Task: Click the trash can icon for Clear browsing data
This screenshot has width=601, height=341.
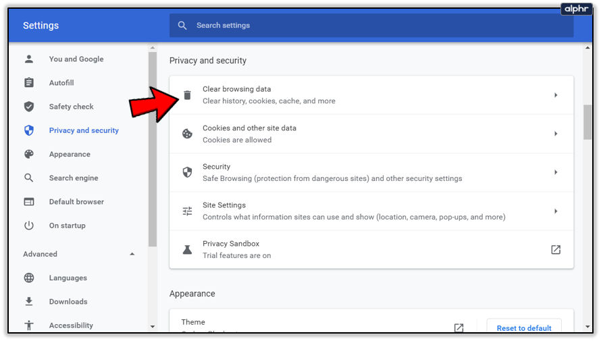Action: (187, 95)
